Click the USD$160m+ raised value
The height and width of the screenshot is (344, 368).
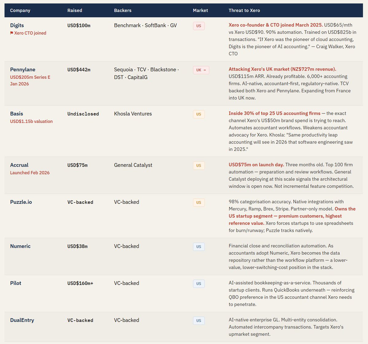[80, 283]
